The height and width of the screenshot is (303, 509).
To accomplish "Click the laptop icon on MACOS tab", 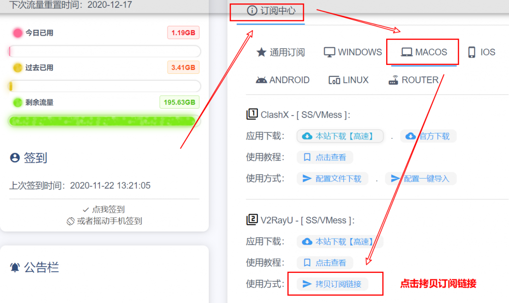I will click(406, 52).
